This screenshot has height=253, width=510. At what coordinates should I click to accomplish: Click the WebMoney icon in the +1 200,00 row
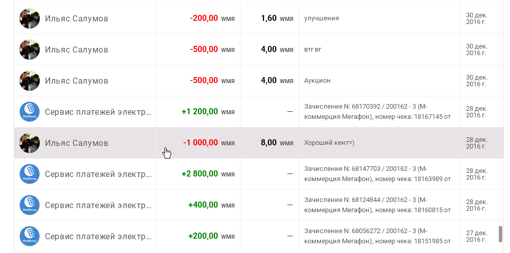(30, 112)
